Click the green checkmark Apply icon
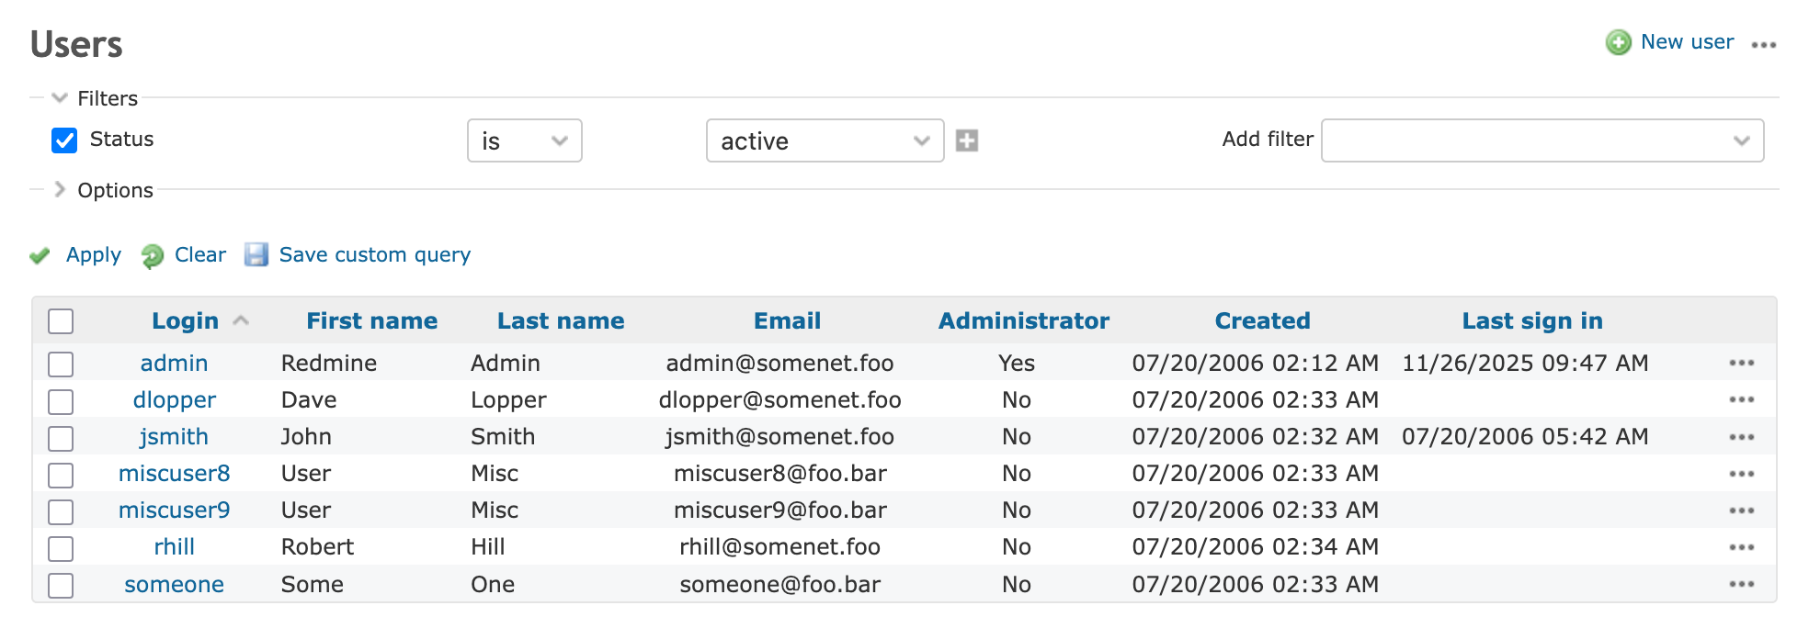 40,255
